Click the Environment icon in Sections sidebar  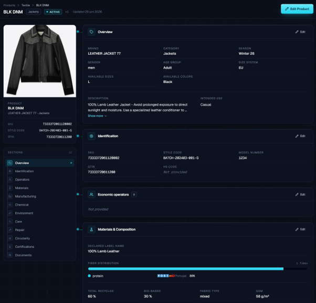pyautogui.click(x=10, y=213)
